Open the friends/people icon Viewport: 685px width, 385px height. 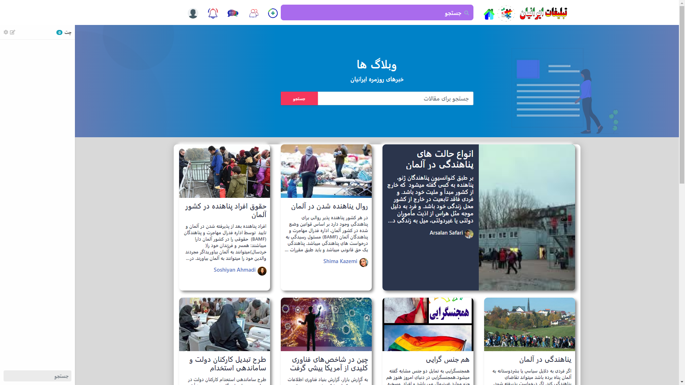(x=254, y=13)
